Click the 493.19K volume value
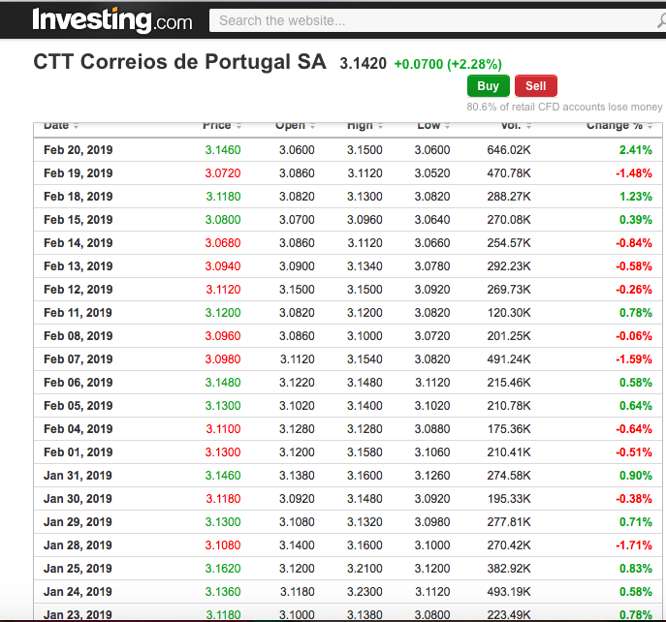The width and height of the screenshot is (666, 622). pos(509,591)
